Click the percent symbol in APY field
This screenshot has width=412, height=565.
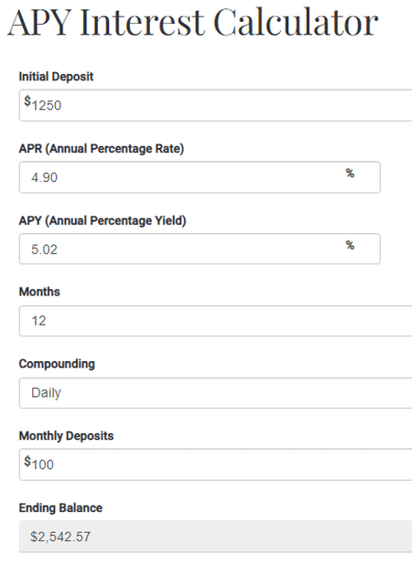pos(350,245)
